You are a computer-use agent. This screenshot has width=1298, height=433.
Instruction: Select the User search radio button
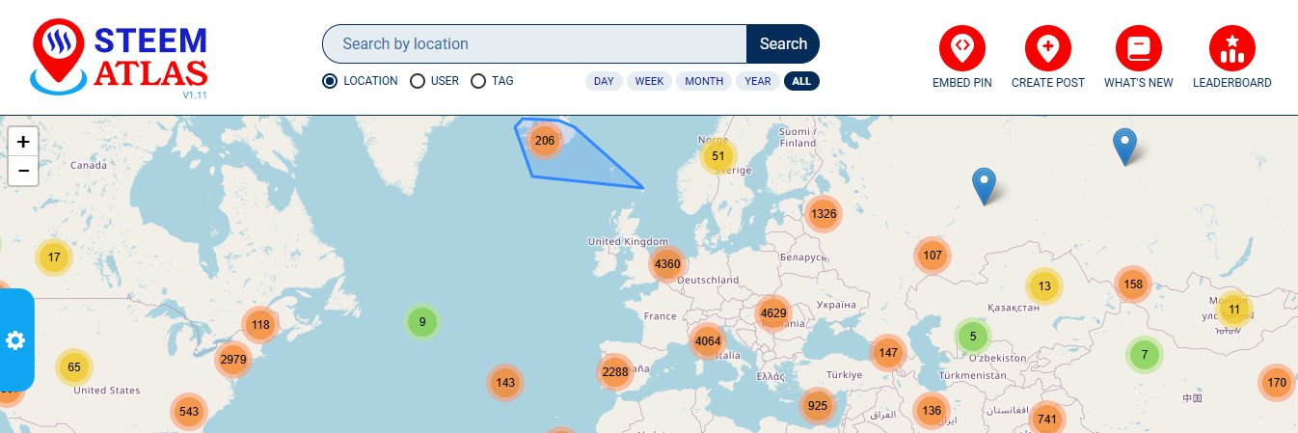[x=418, y=81]
